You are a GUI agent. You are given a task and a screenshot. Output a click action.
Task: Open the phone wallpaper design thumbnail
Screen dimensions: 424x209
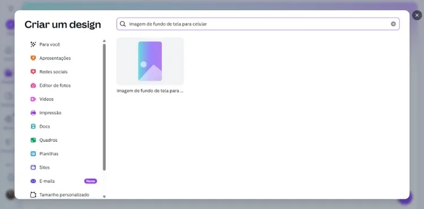point(150,62)
